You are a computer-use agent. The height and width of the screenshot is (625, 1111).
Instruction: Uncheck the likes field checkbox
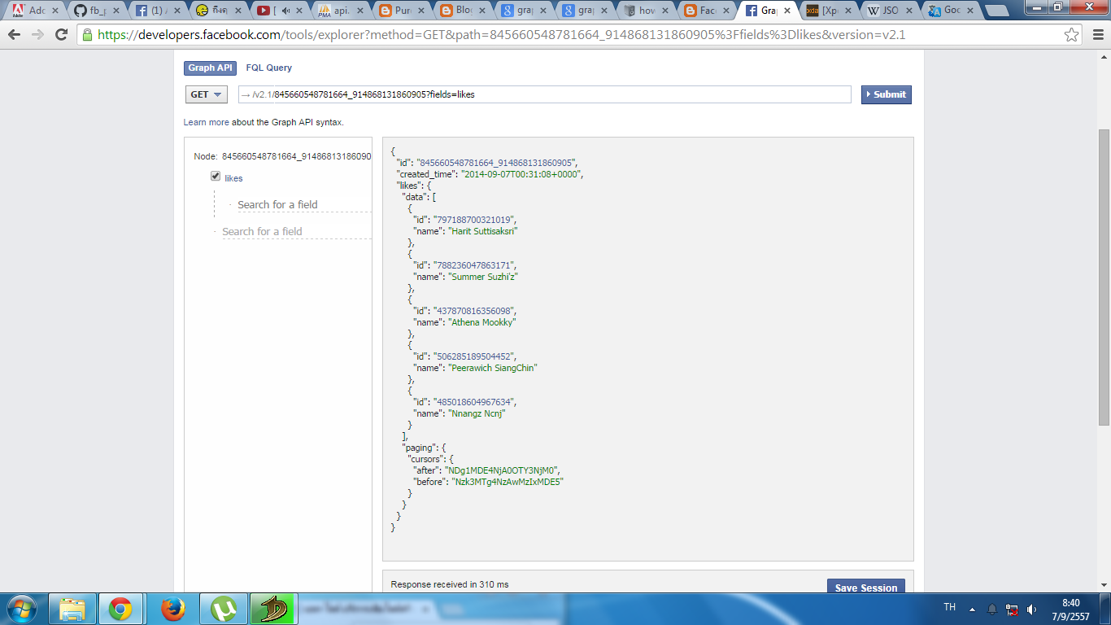pos(216,176)
